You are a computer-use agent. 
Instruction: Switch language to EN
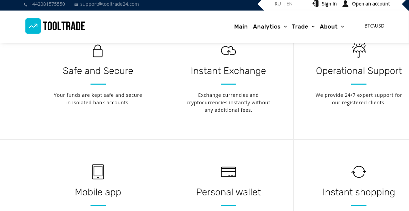(x=290, y=4)
